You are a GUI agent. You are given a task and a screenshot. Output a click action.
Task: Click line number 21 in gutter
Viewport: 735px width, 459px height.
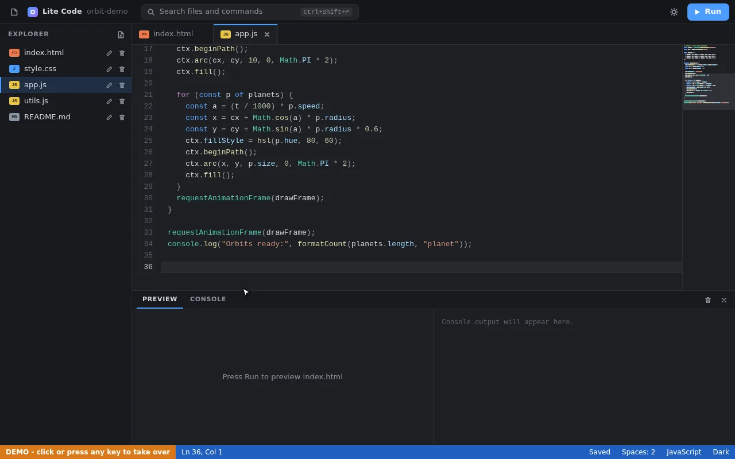click(148, 95)
